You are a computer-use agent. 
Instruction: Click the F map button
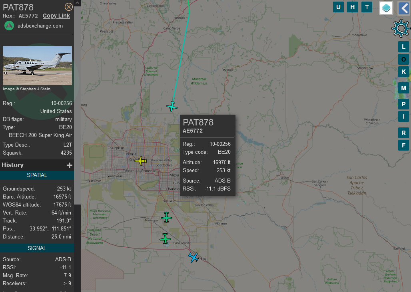404,145
